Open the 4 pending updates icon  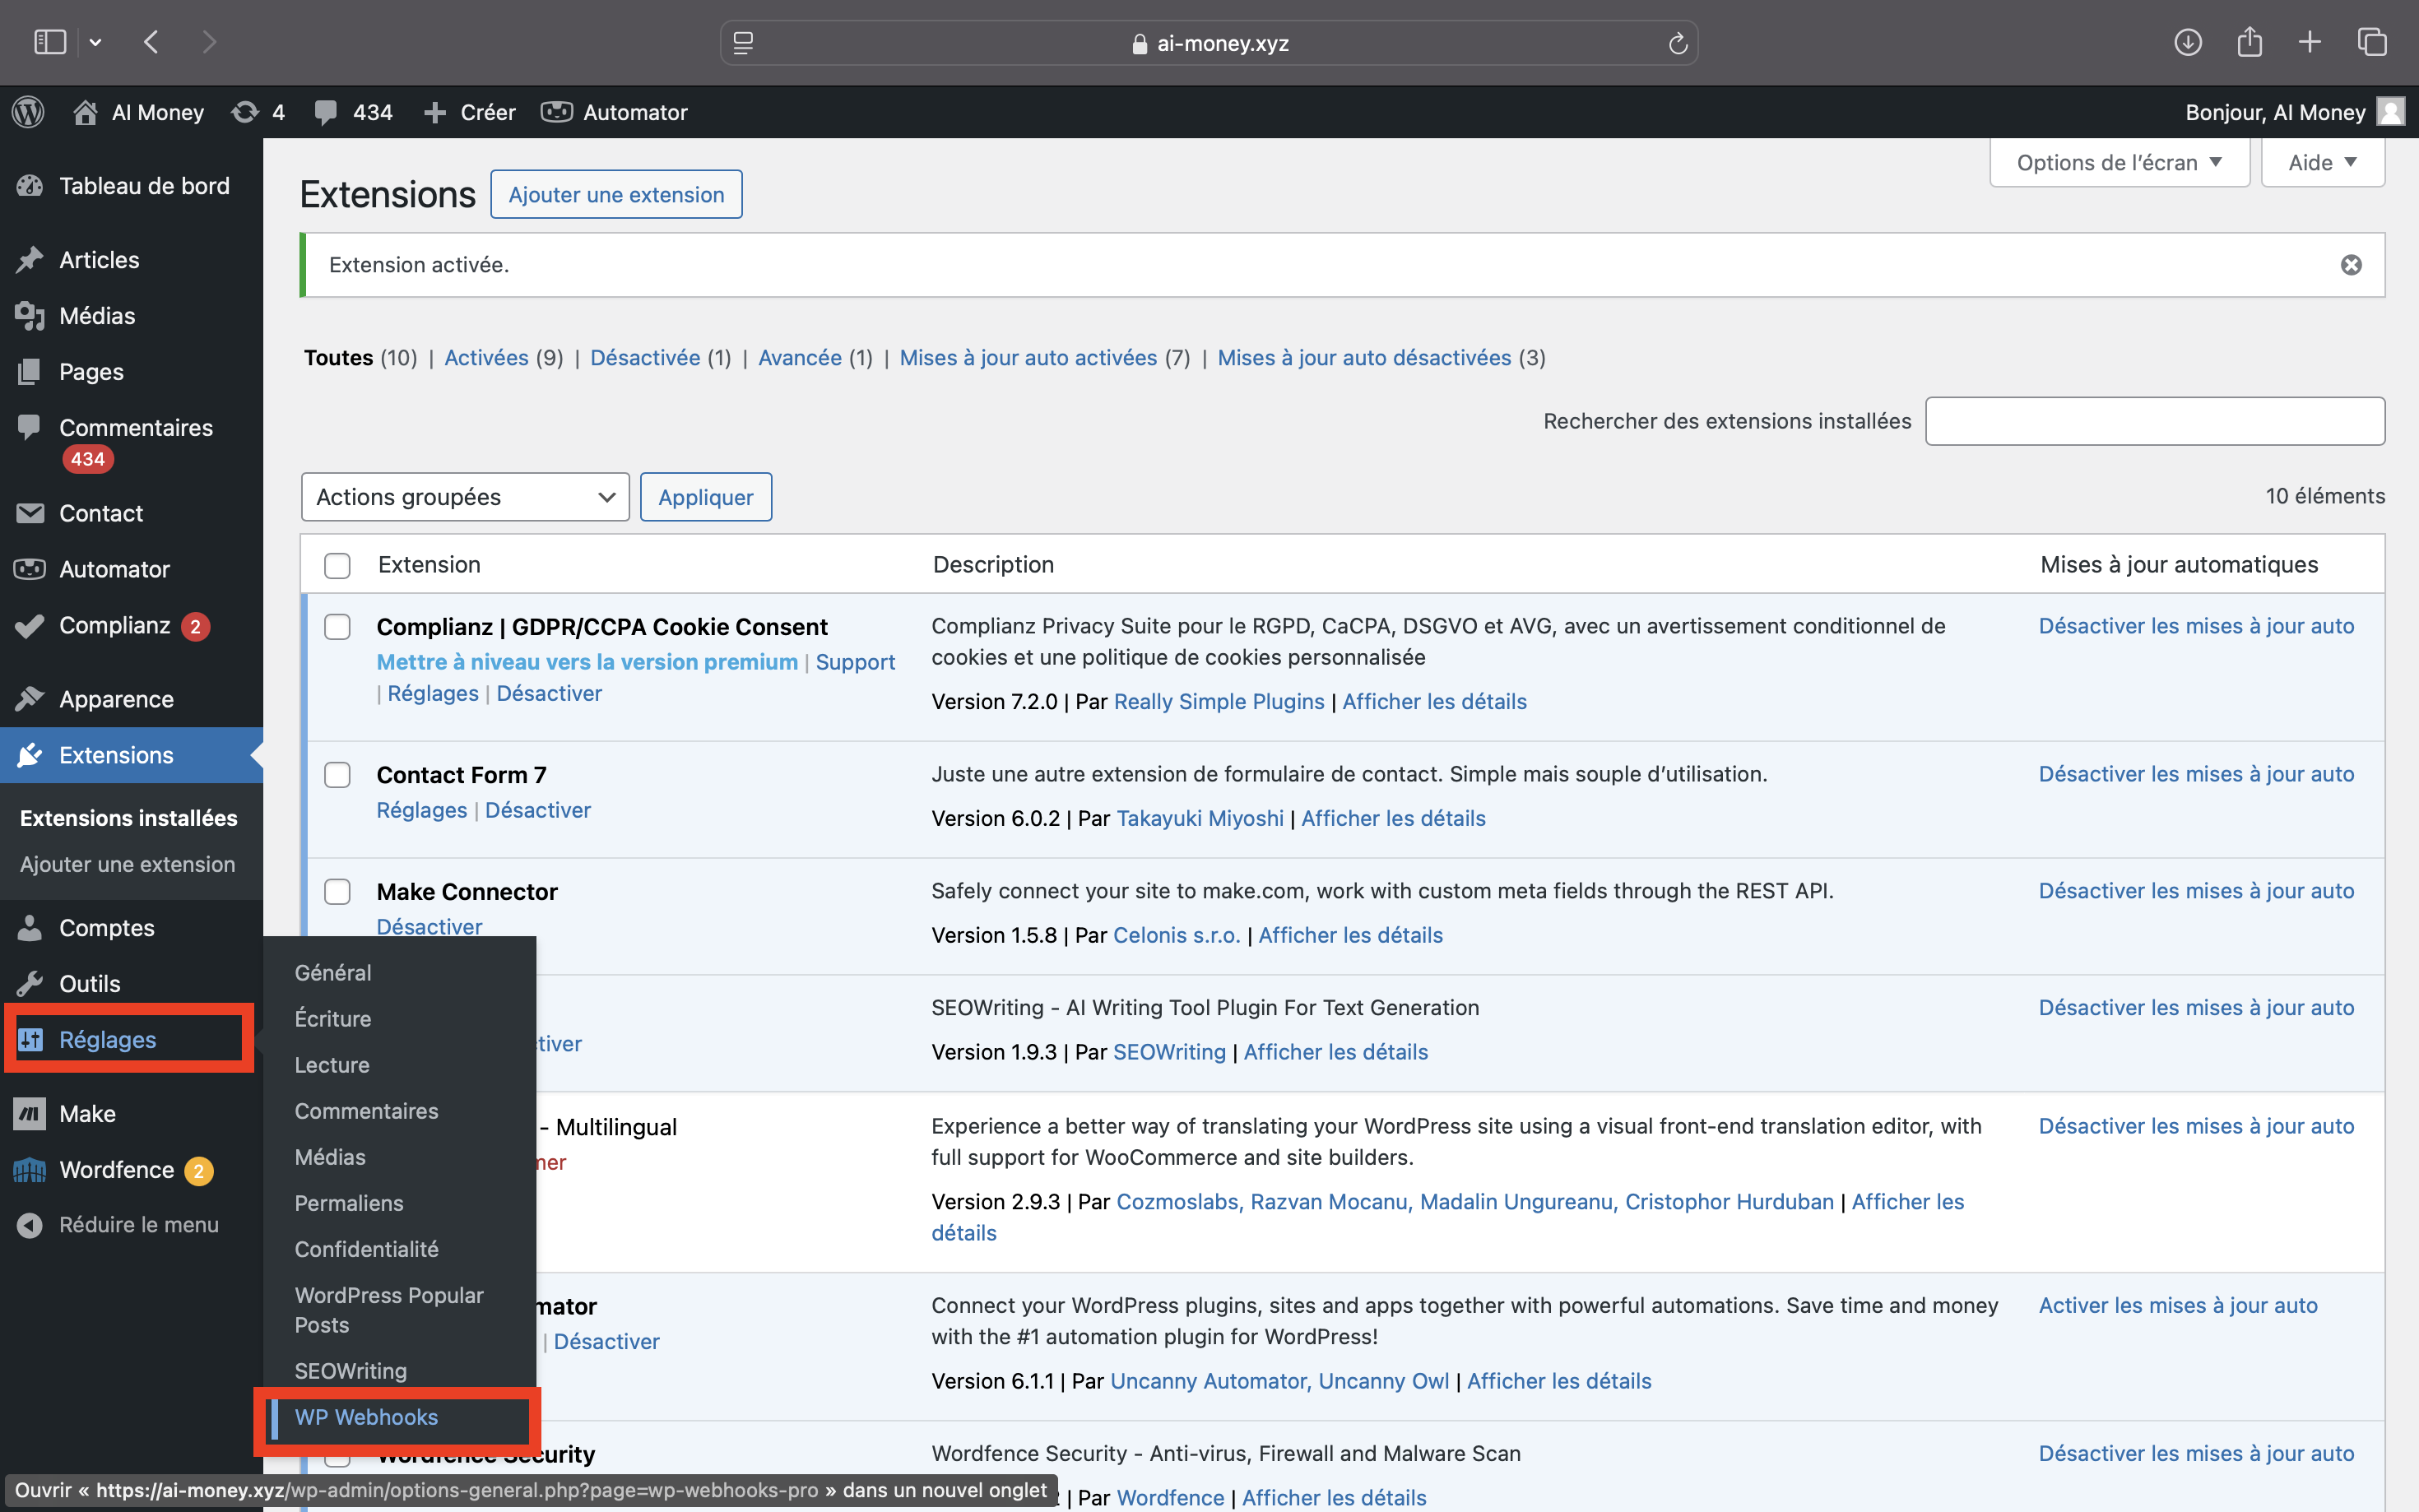pos(257,112)
